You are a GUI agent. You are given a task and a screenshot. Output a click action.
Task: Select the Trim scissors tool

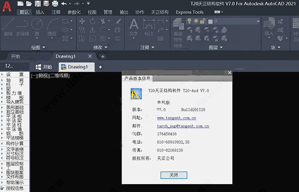coord(103,21)
